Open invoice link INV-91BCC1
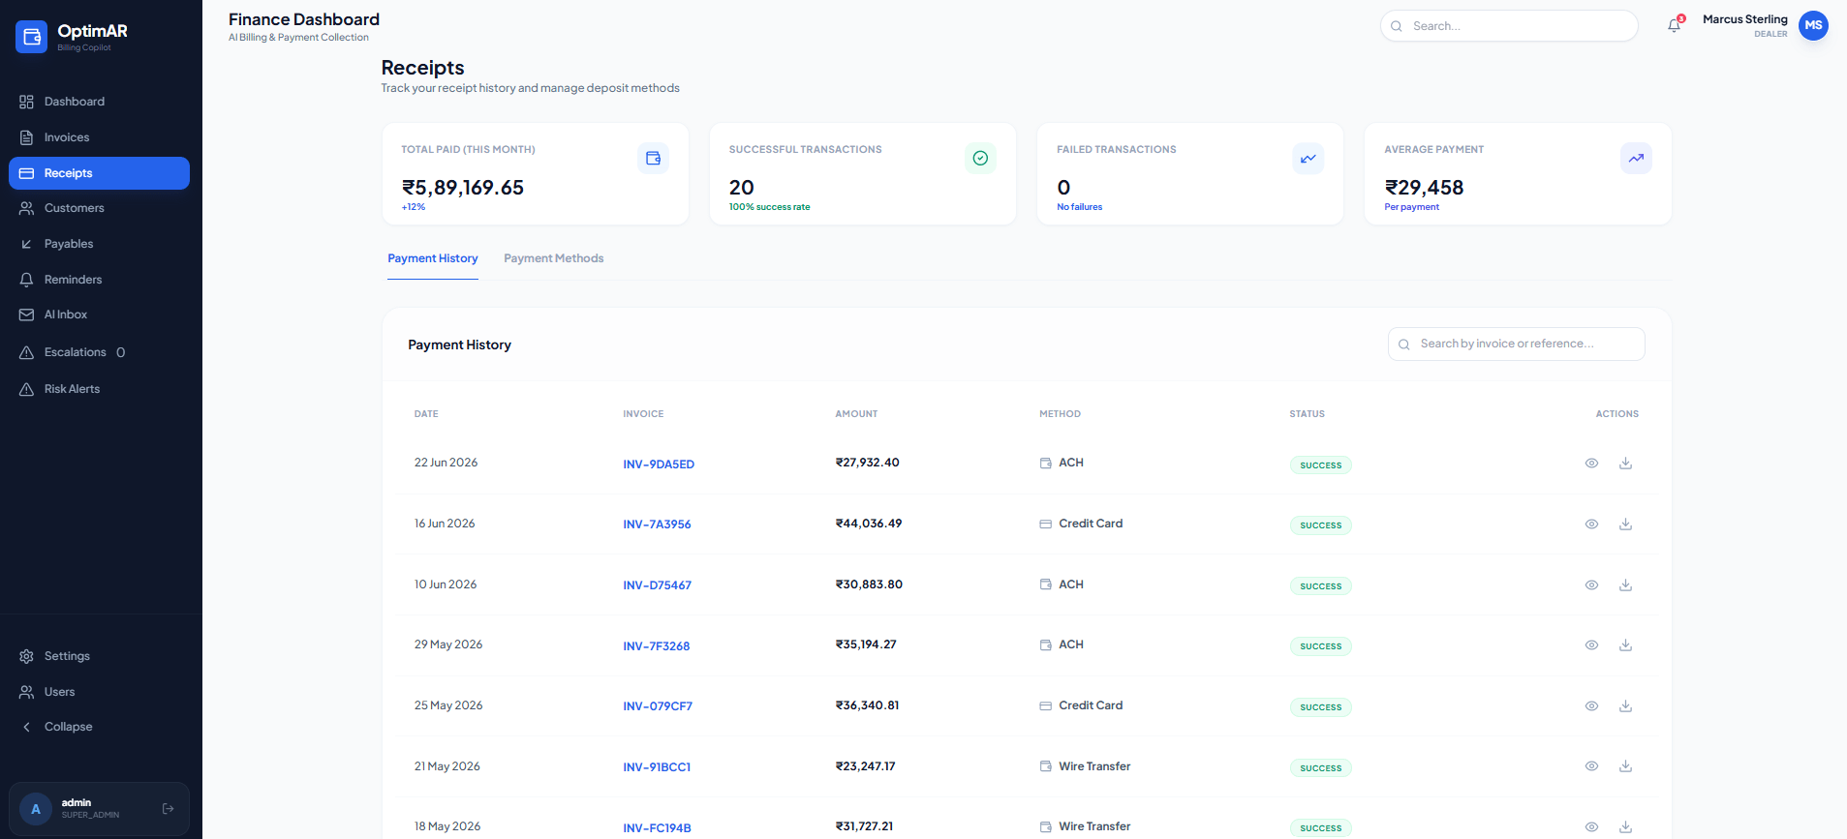The height and width of the screenshot is (839, 1847). click(657, 767)
